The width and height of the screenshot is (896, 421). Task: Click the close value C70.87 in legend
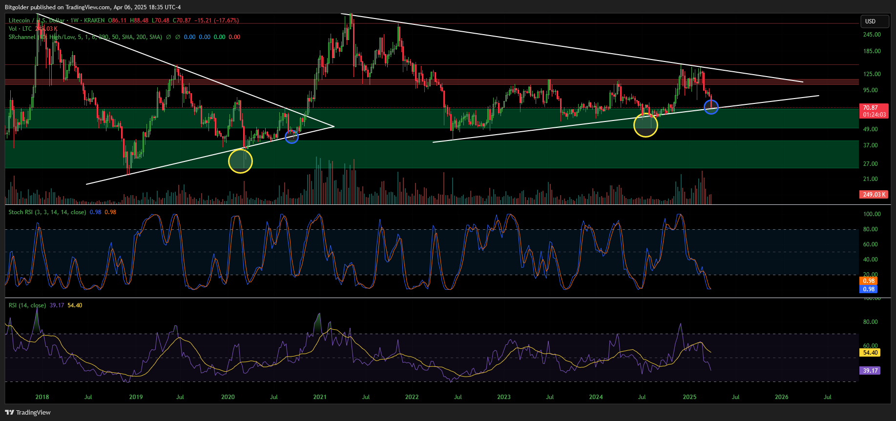182,20
